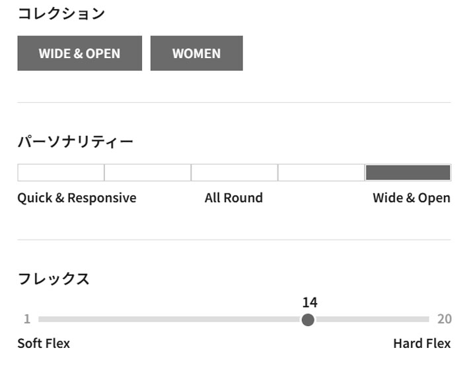Viewport: 469px width, 371px height.
Task: Select the fourth personality bar segment
Action: tap(321, 172)
